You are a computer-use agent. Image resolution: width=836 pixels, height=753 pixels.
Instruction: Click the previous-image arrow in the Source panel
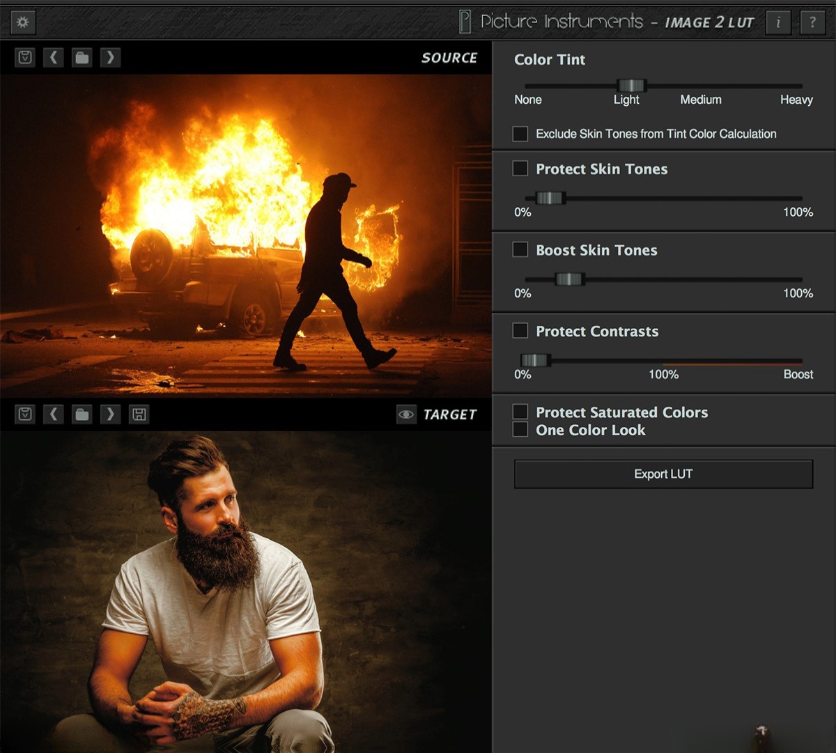coord(54,57)
